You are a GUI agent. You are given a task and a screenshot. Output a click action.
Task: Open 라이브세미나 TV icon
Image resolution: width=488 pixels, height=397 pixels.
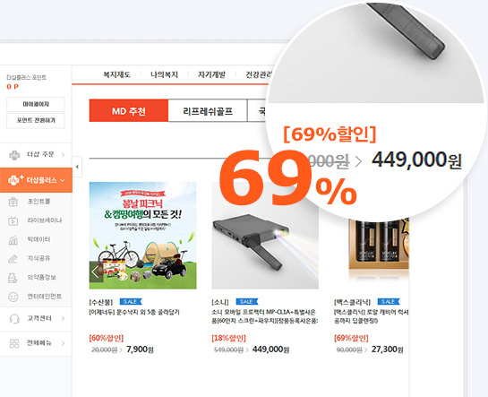pyautogui.click(x=13, y=220)
